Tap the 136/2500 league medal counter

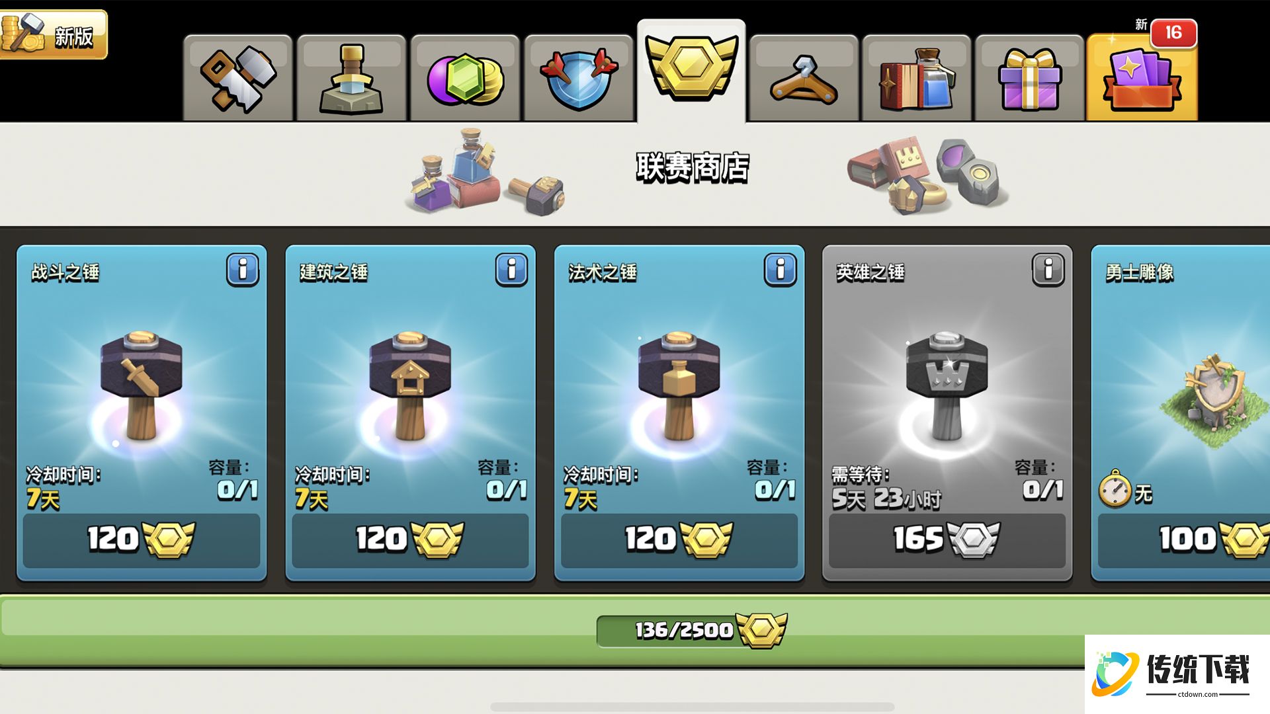click(692, 631)
